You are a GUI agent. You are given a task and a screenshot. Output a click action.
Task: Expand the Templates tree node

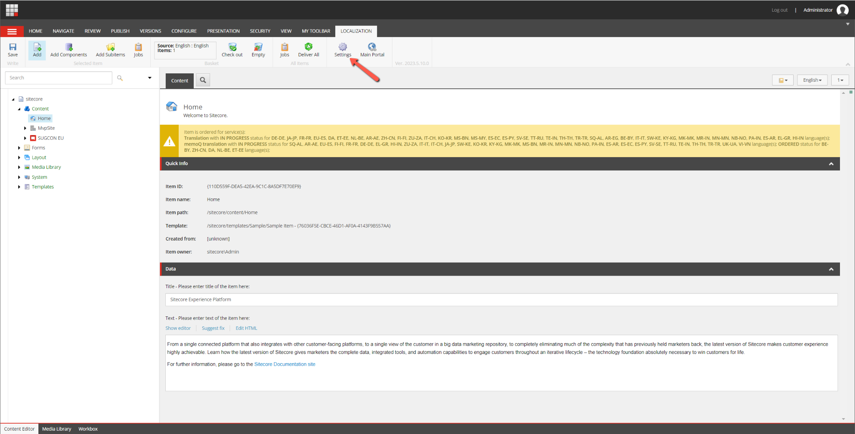click(x=19, y=187)
